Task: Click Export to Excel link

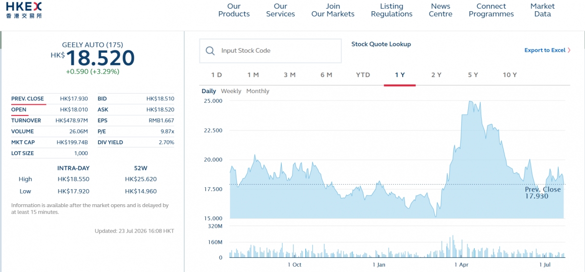Action: click(545, 50)
